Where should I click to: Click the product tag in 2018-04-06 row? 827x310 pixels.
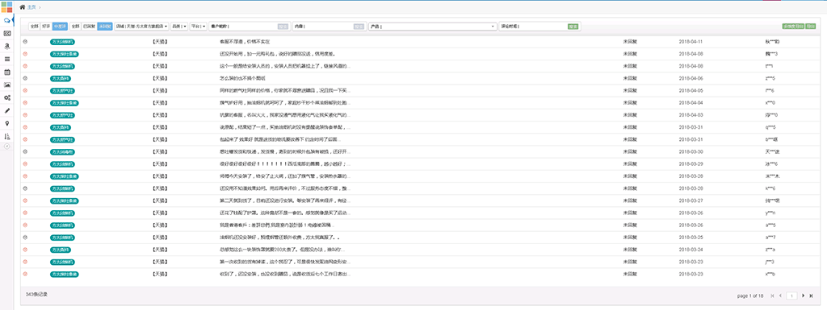61,78
